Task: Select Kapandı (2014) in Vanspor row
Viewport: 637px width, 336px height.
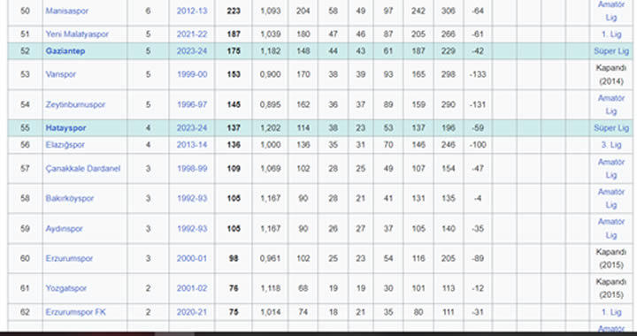Action: (x=611, y=74)
